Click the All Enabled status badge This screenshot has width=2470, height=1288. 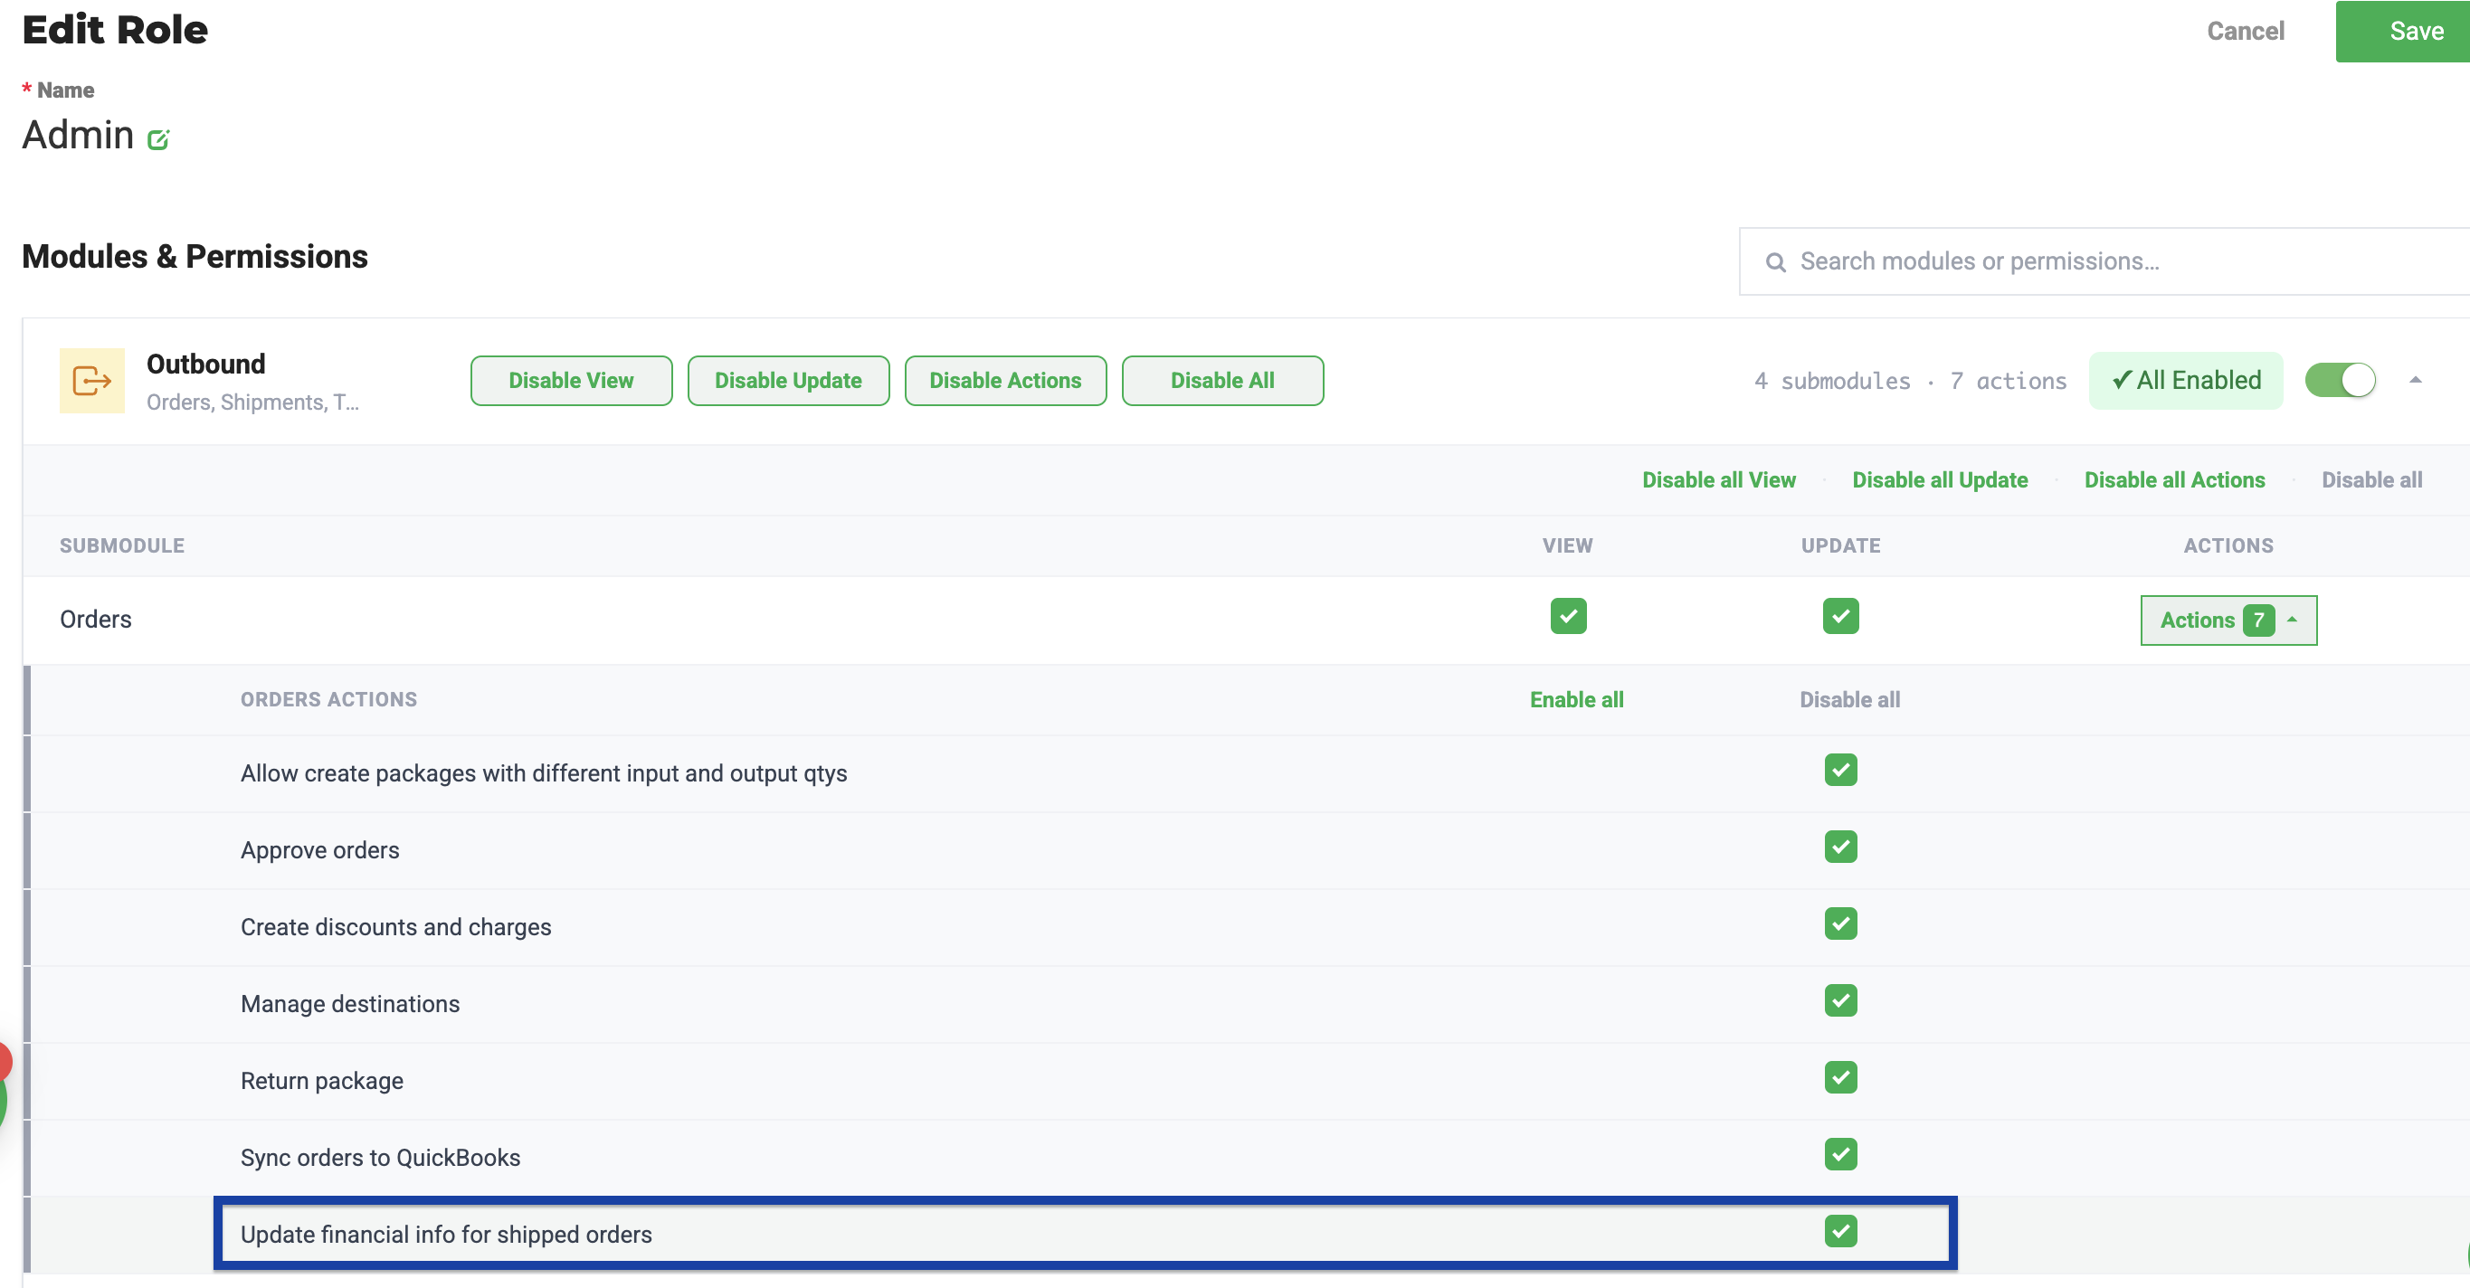(2185, 381)
